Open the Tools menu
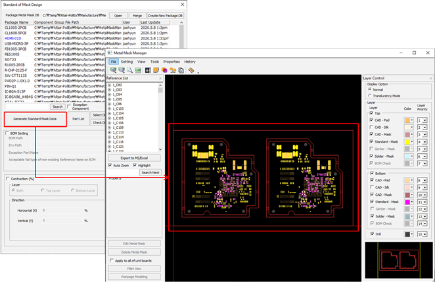The image size is (435, 282). (154, 62)
